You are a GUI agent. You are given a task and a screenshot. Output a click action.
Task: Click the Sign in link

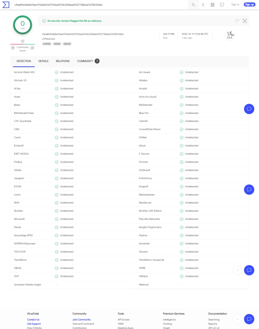(x=235, y=4)
